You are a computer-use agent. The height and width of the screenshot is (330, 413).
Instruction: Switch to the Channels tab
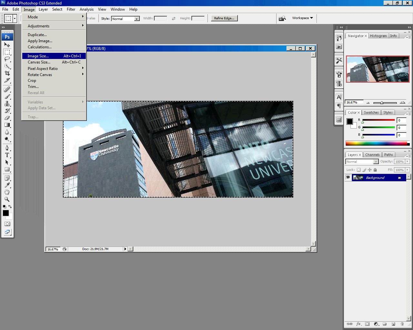[372, 155]
